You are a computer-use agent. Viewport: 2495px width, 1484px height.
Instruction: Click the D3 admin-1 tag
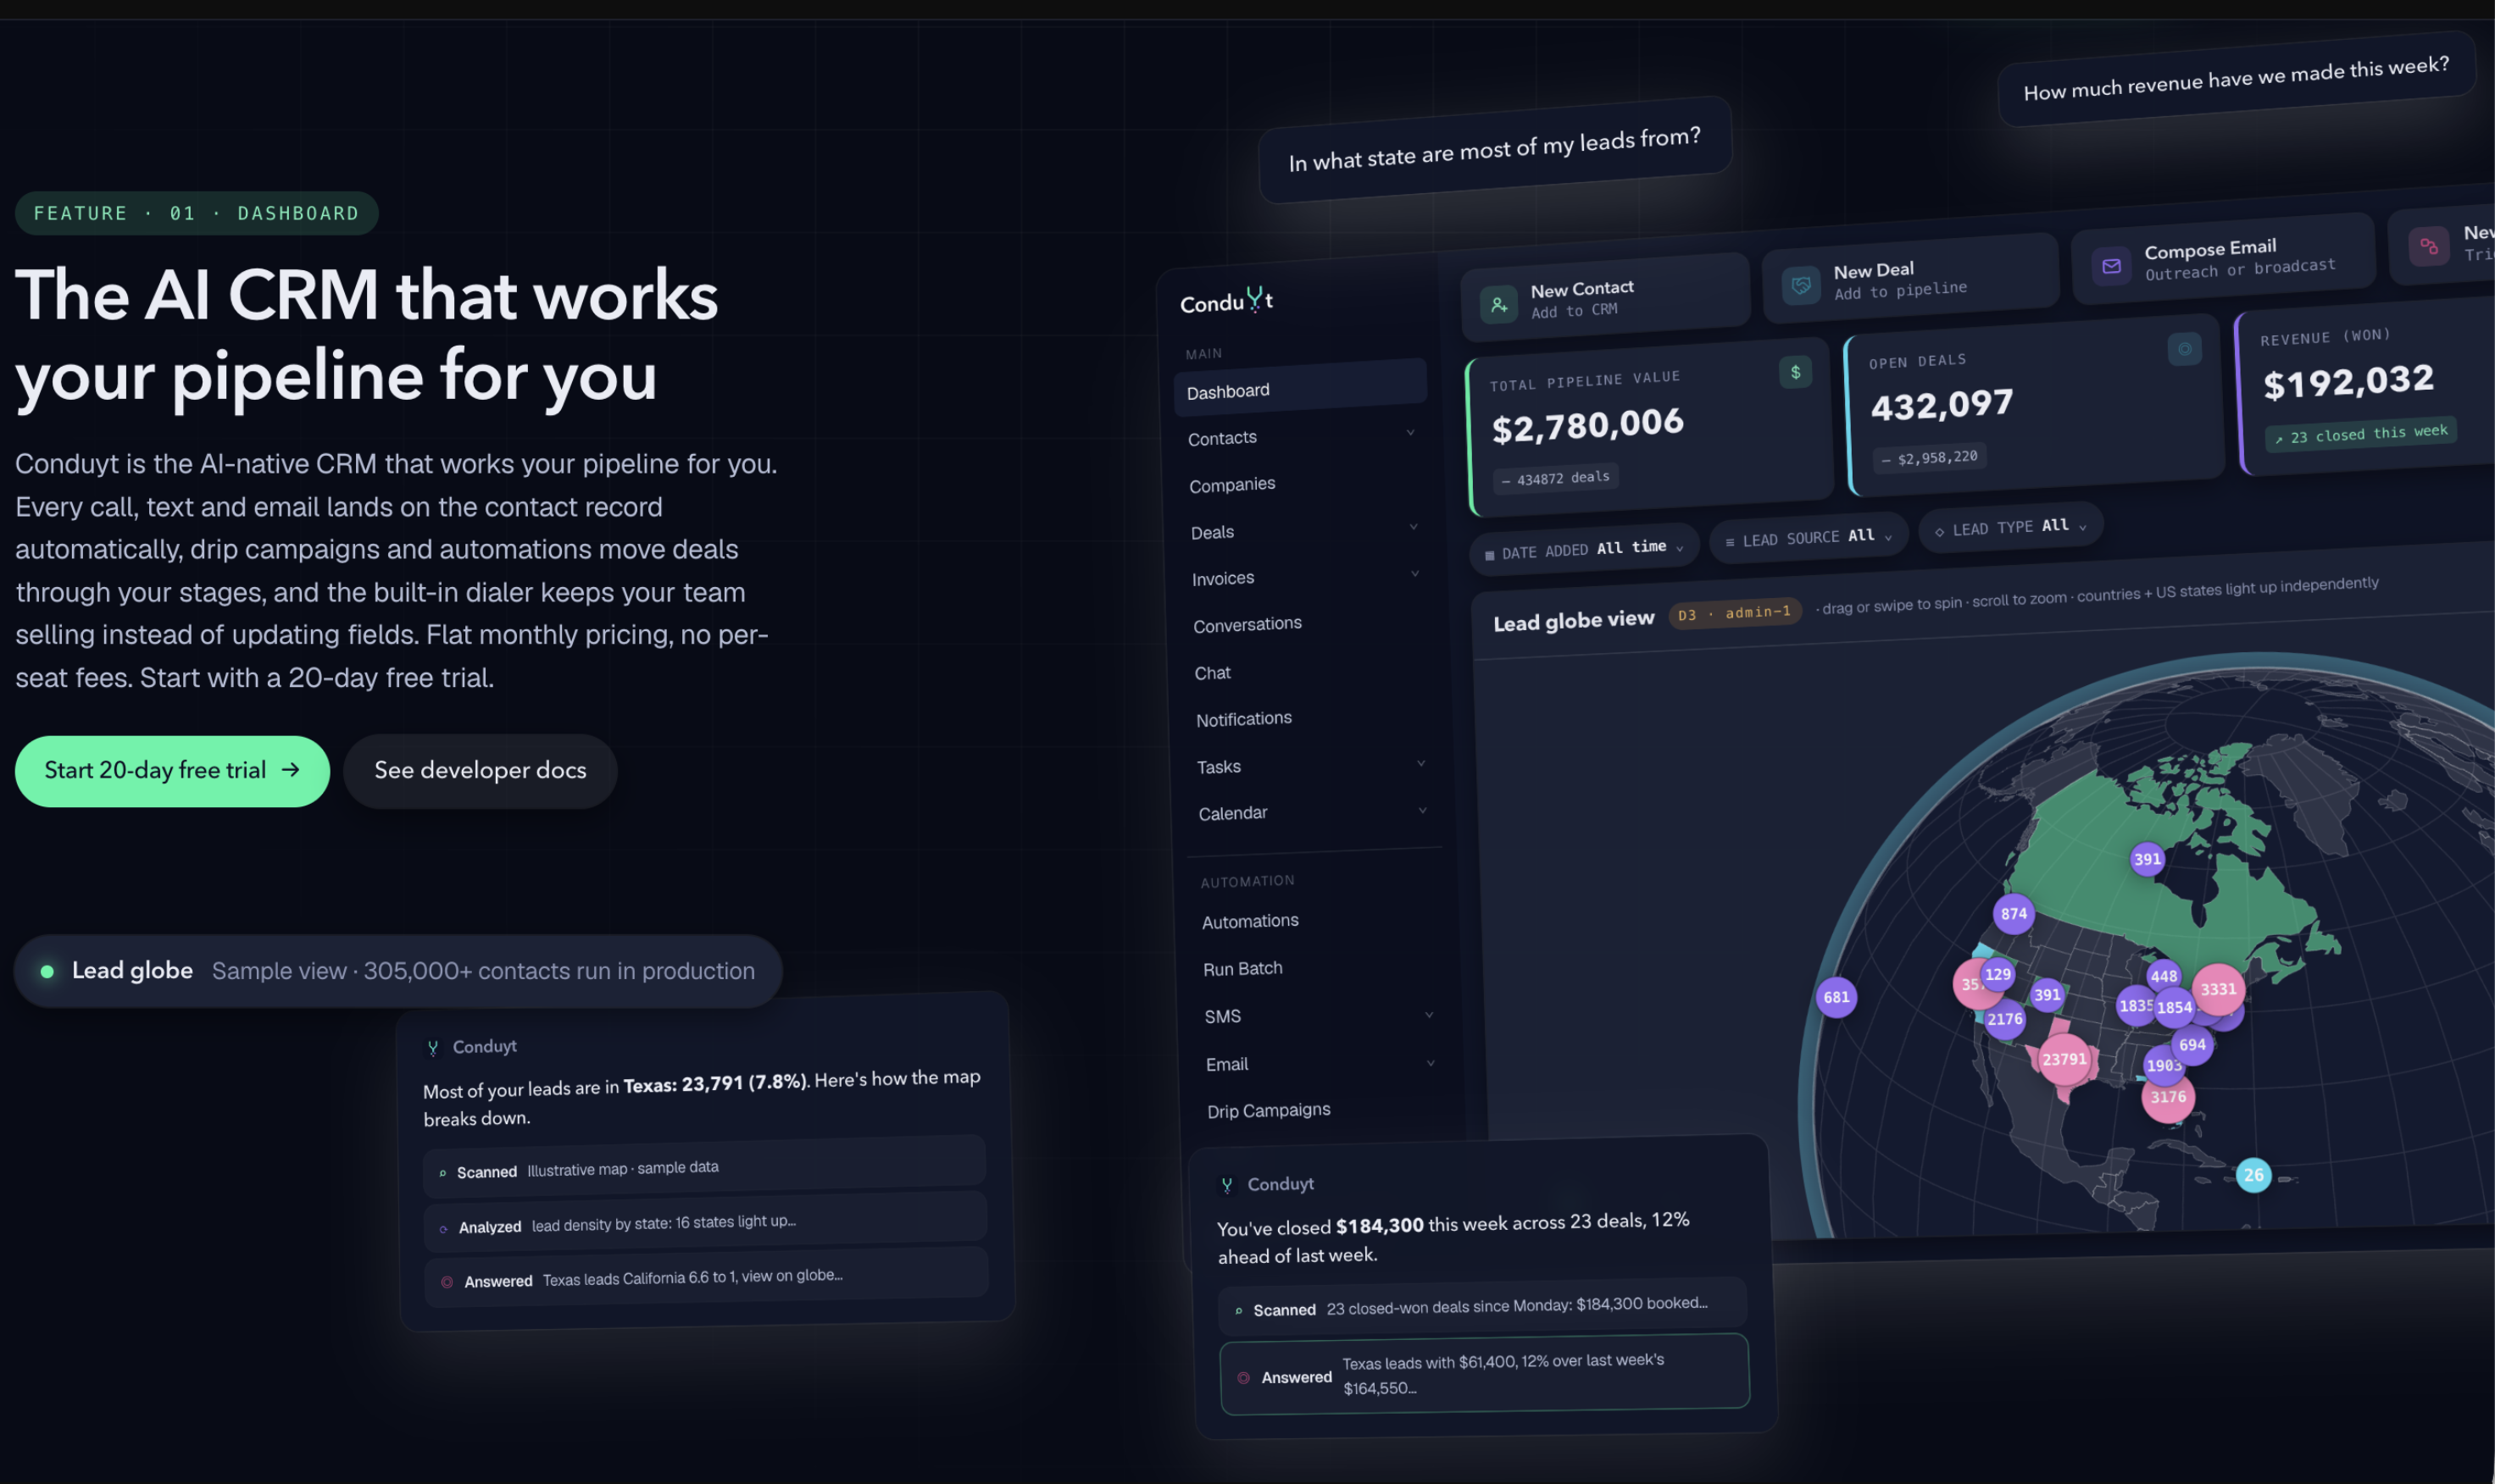[x=1735, y=613]
